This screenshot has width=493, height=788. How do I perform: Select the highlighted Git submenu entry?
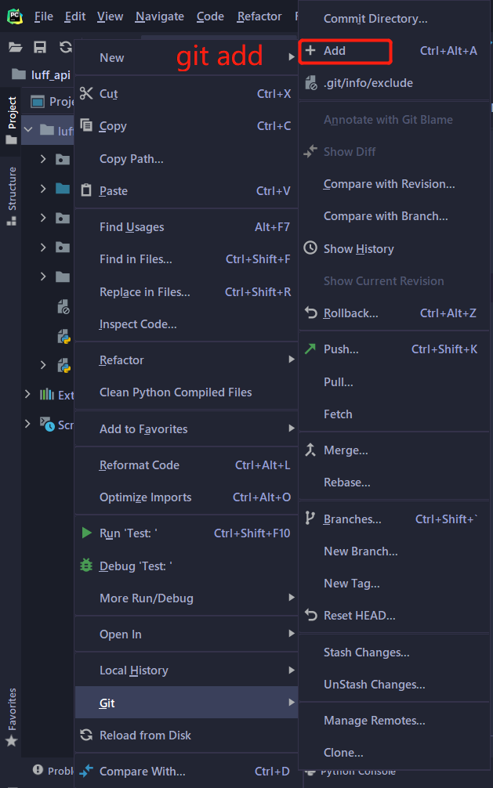(186, 703)
